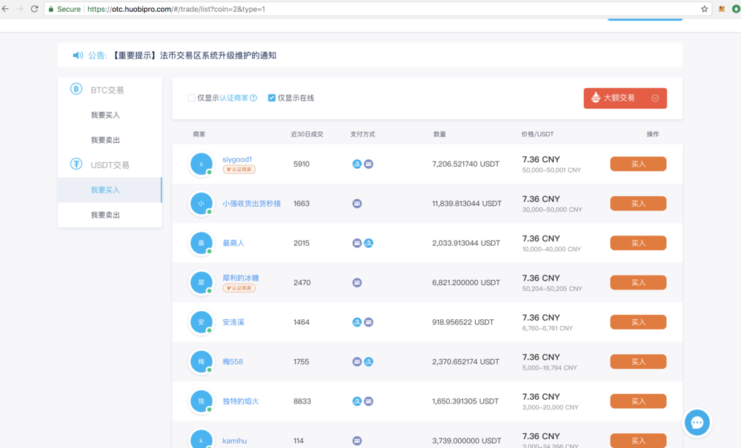Click the BTC交易 coin icon in sidebar

pos(75,89)
